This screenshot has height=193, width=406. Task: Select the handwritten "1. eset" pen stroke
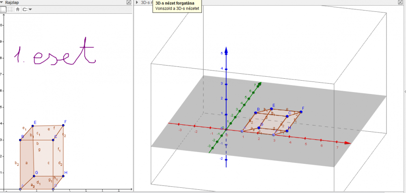pyautogui.click(x=55, y=56)
